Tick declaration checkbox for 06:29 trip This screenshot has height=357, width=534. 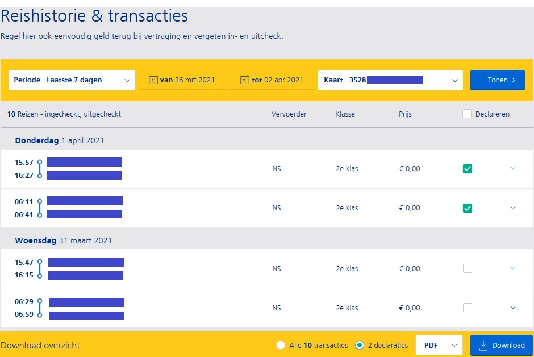tap(468, 308)
